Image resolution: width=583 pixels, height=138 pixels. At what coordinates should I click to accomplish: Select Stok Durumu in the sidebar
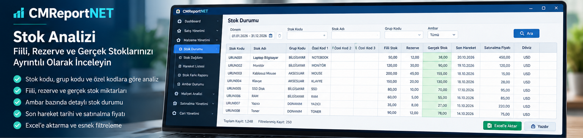click(x=197, y=49)
